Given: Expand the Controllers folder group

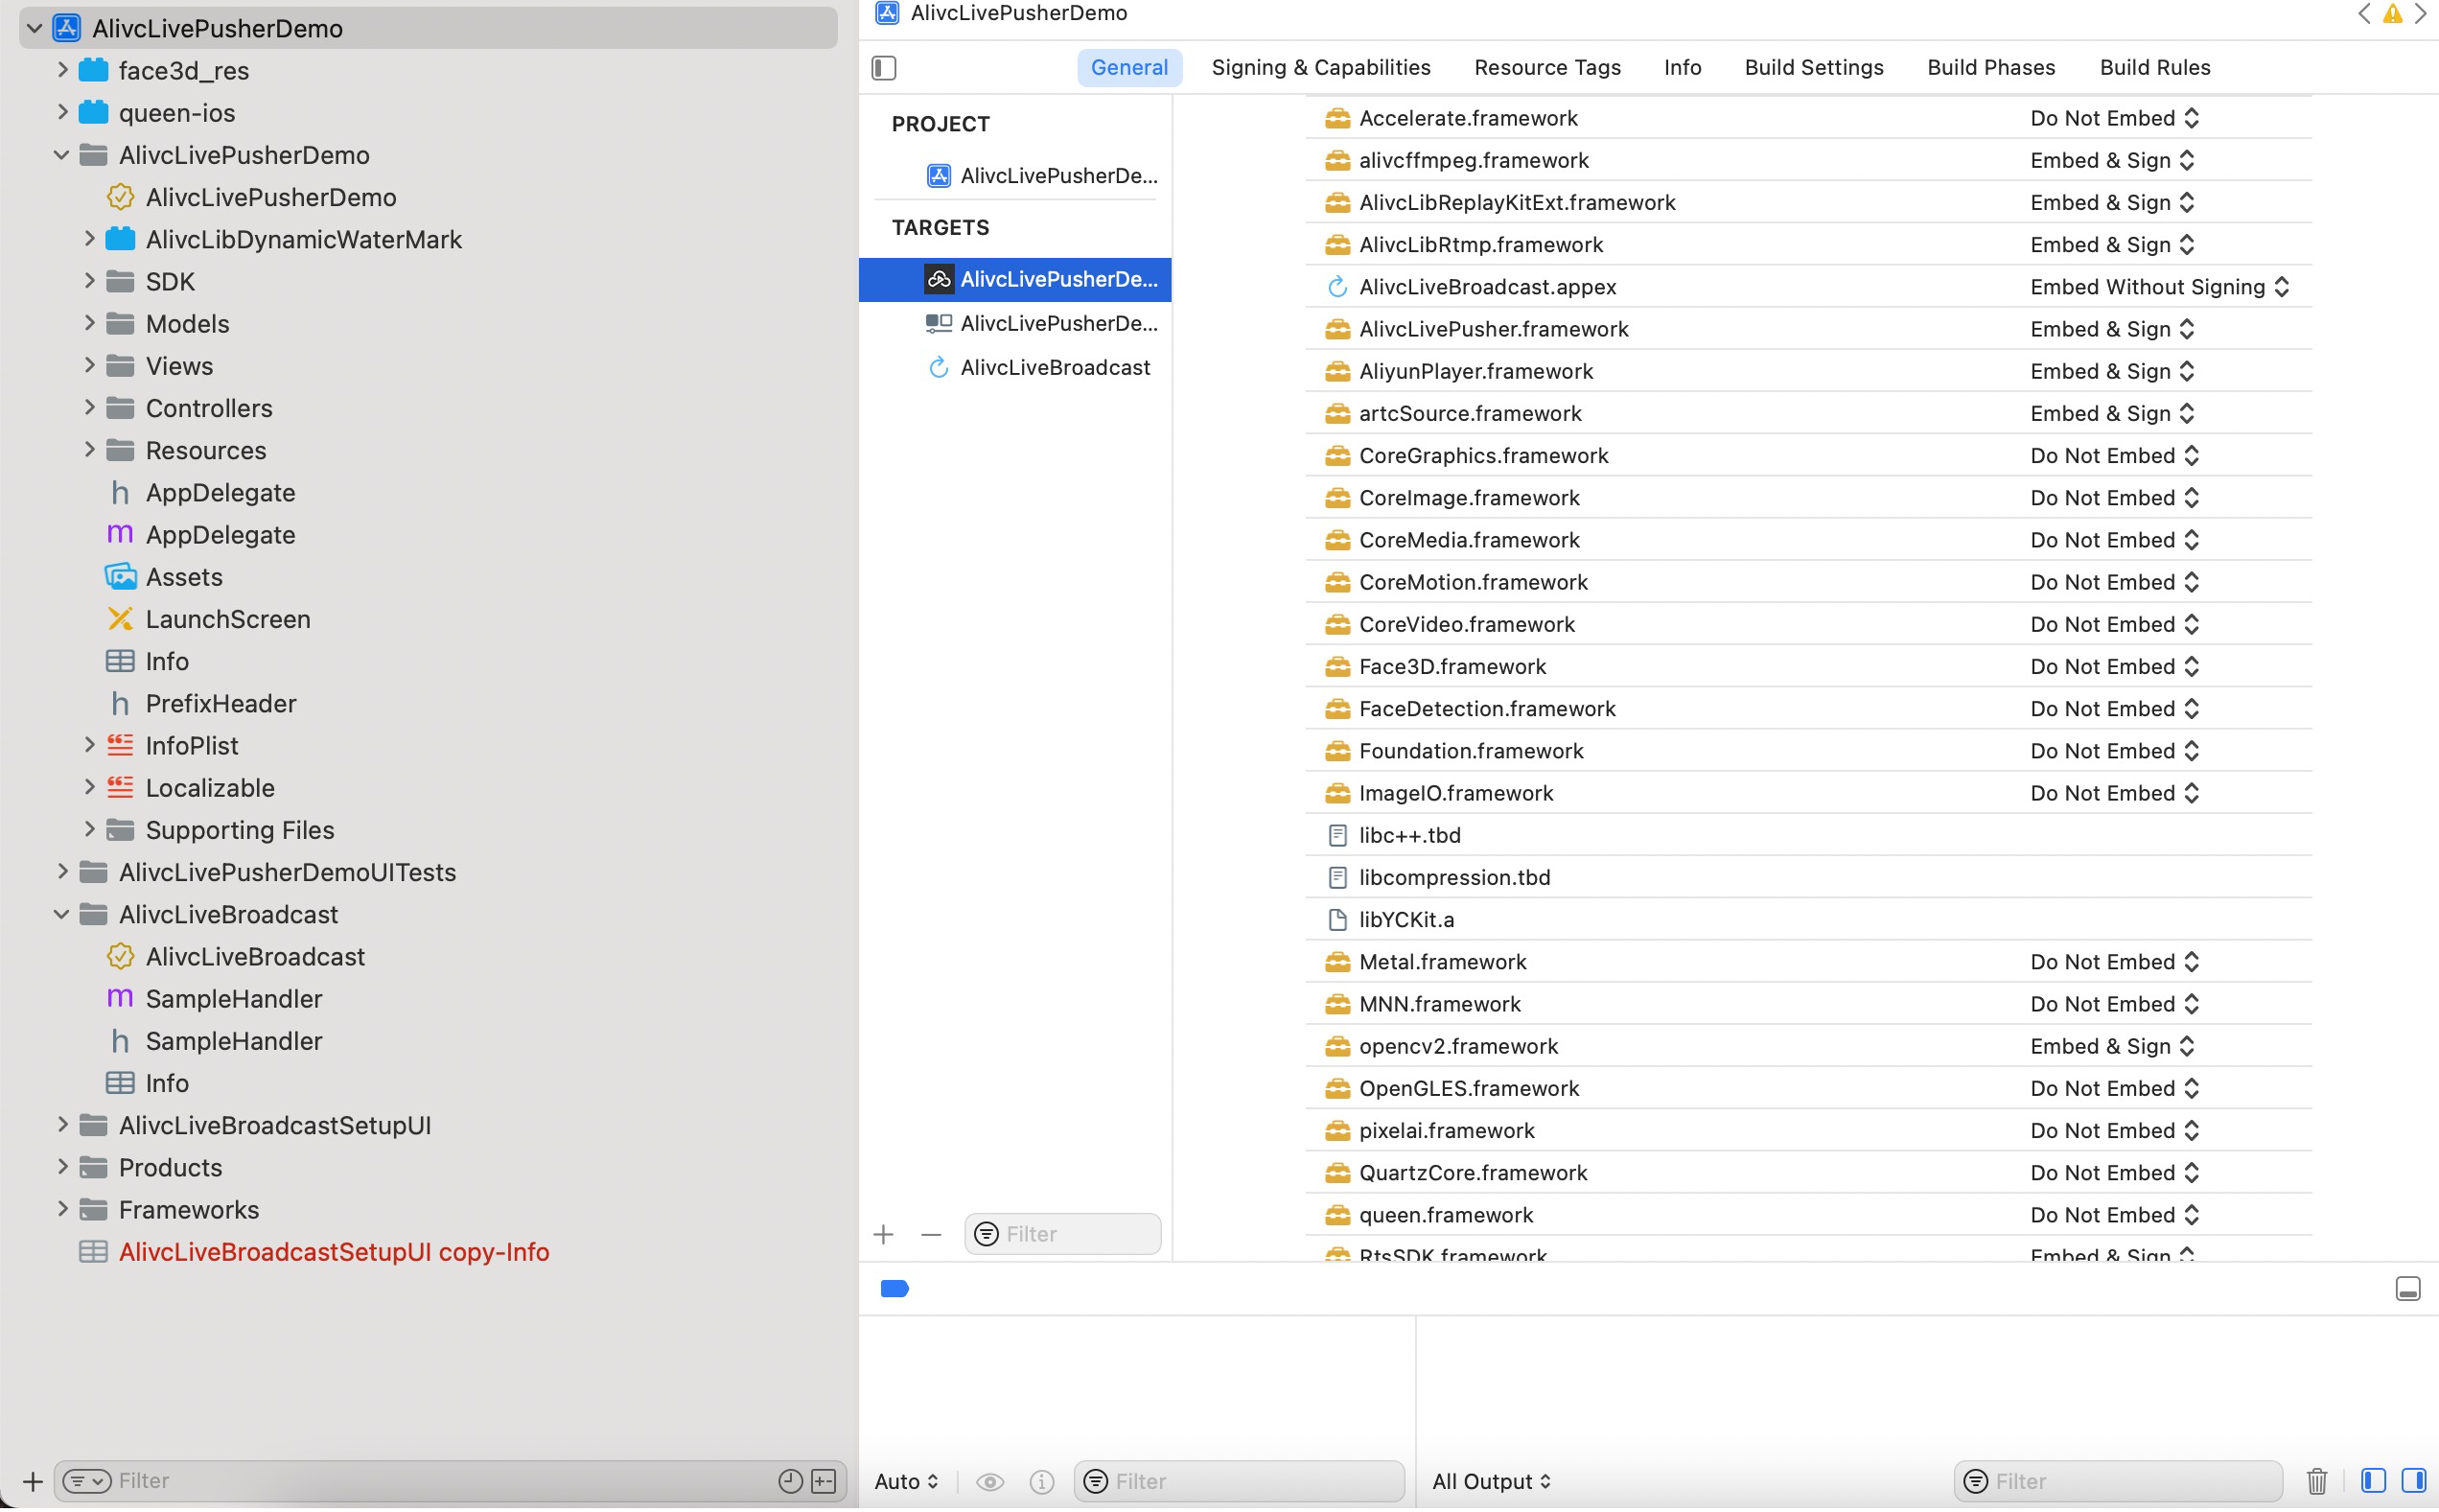Looking at the screenshot, I should tap(90, 407).
